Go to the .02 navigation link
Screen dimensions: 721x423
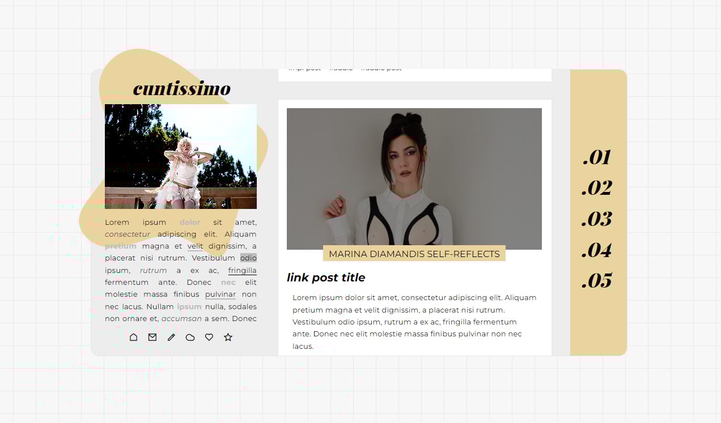[597, 188]
